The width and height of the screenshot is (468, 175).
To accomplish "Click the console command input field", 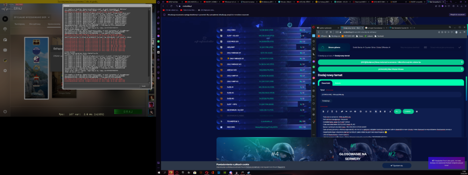I will pyautogui.click(x=102, y=86).
